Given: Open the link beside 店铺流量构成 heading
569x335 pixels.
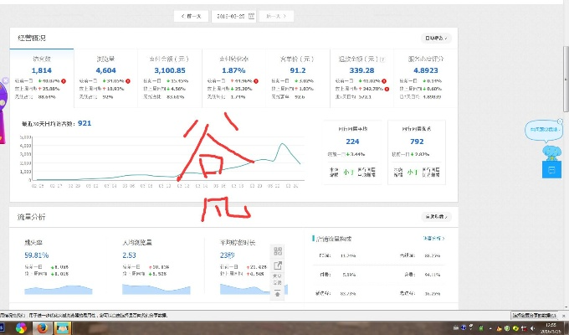Looking at the screenshot, I should click(433, 239).
